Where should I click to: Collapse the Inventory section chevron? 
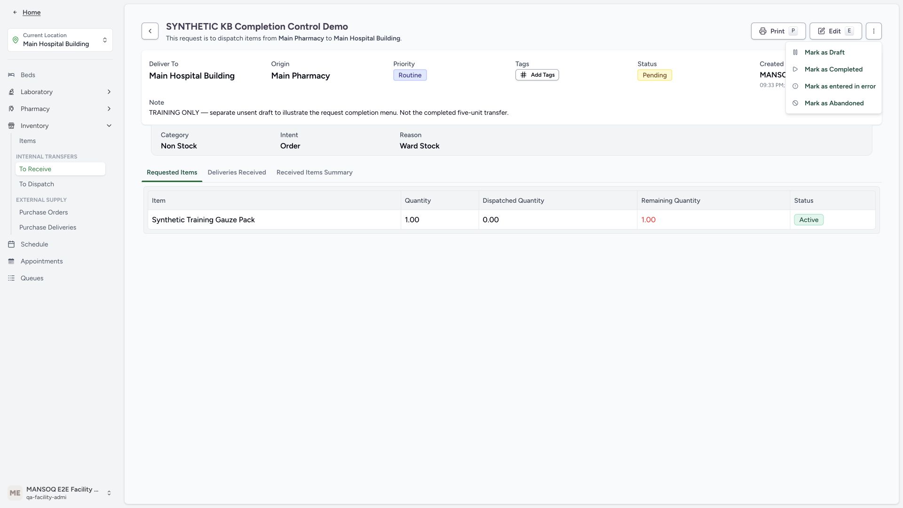109,126
